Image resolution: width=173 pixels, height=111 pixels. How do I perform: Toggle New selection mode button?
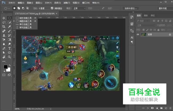(14, 8)
